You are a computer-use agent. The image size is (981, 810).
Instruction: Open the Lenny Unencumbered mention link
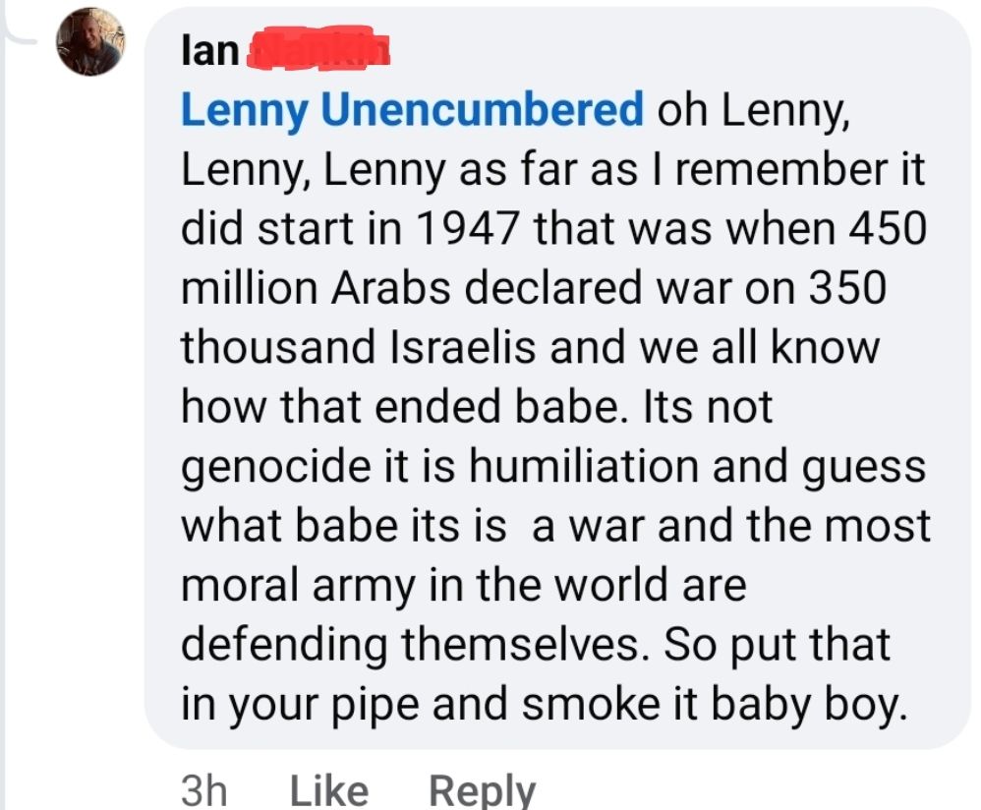click(x=412, y=110)
